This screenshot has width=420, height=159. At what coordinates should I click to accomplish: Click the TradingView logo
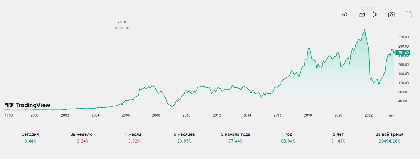[x=28, y=105]
